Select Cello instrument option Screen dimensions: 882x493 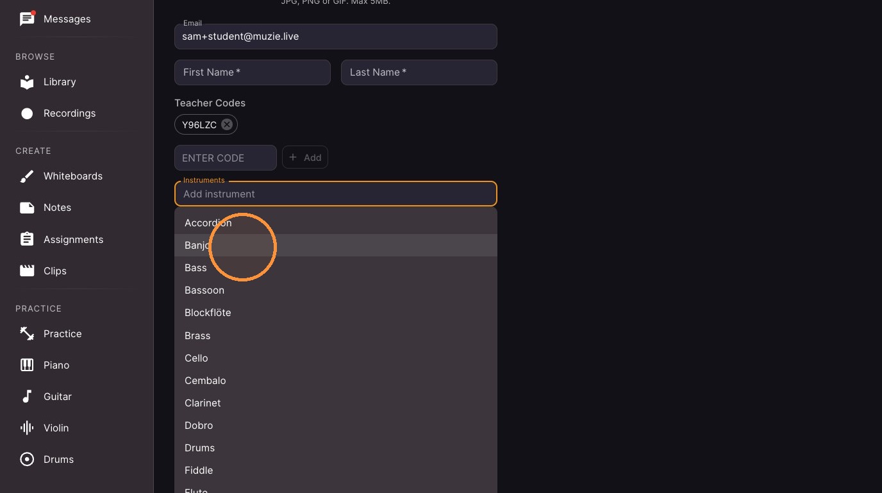[x=336, y=358]
